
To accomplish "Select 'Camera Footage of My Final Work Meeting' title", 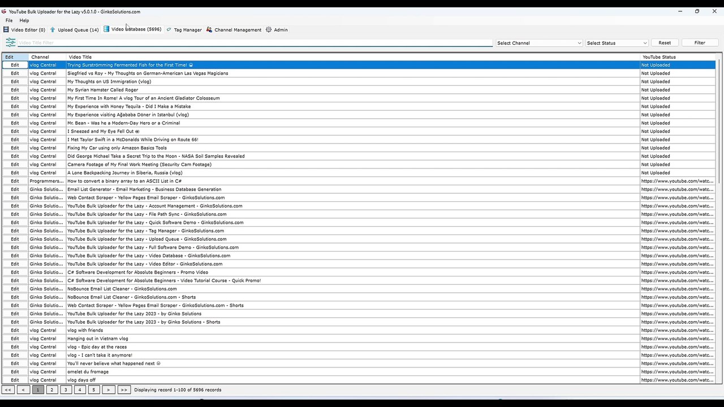I will pos(139,164).
